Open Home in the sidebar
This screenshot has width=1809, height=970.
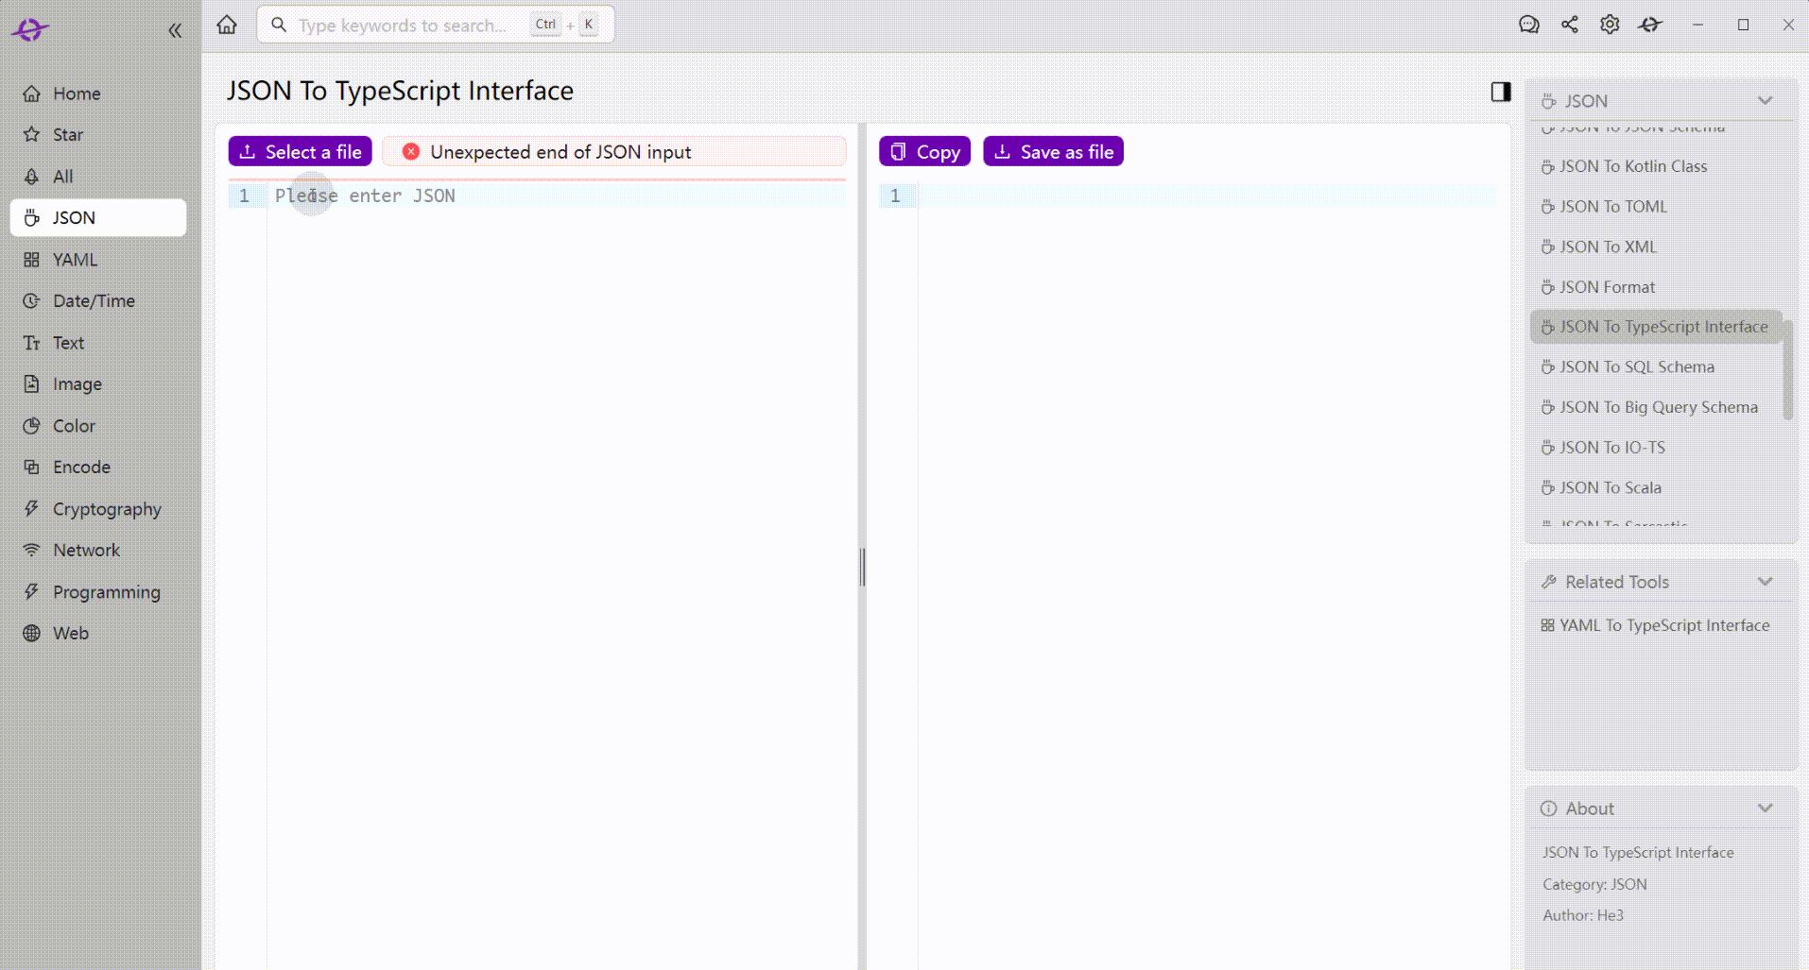pyautogui.click(x=98, y=94)
